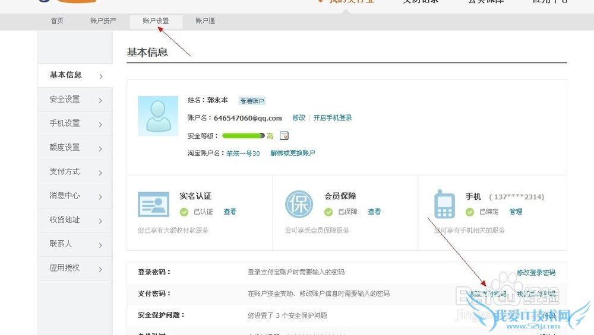Image resolution: width=594 pixels, height=335 pixels.
Task: Click 管理 under 手机
Action: tap(516, 212)
